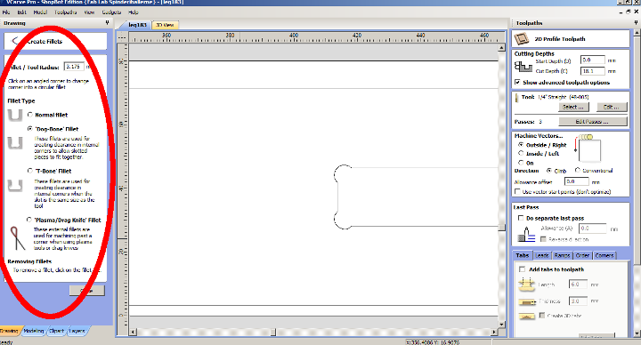The image size is (641, 345).
Task: Open the Ramps tab
Action: tap(562, 255)
